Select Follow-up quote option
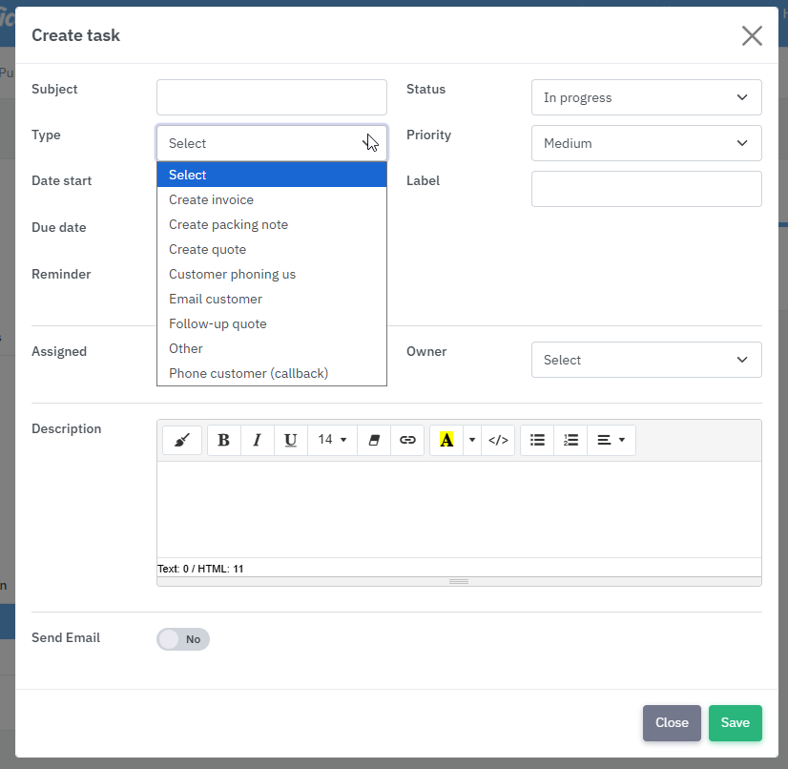This screenshot has width=788, height=769. click(x=218, y=323)
